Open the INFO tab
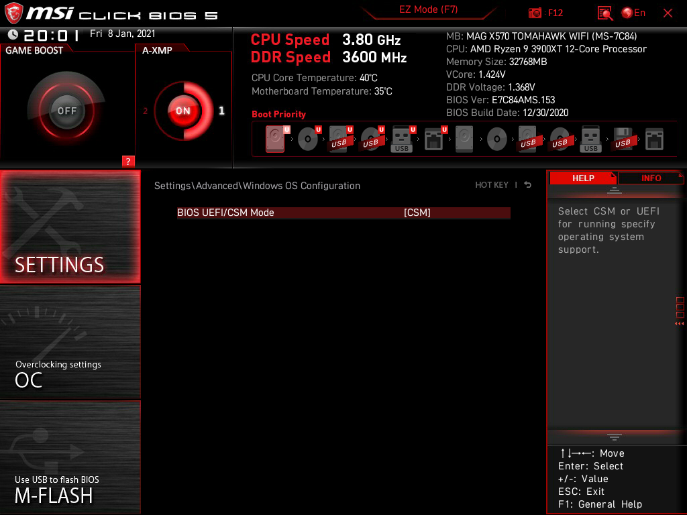This screenshot has height=515, width=687. 651,178
